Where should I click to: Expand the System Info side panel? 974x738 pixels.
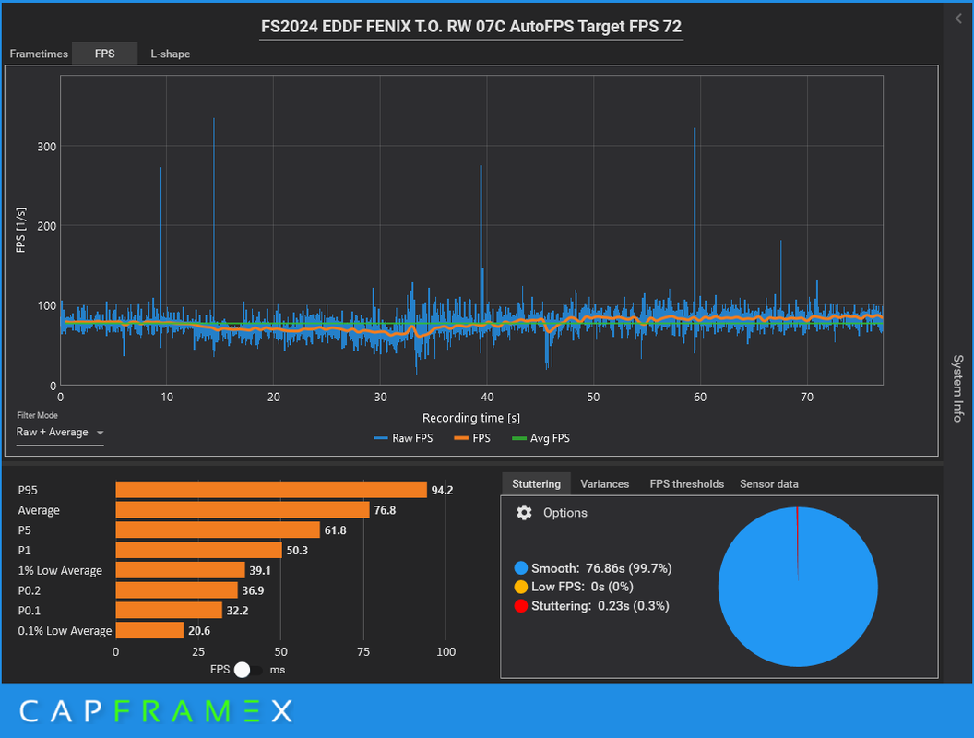[957, 388]
